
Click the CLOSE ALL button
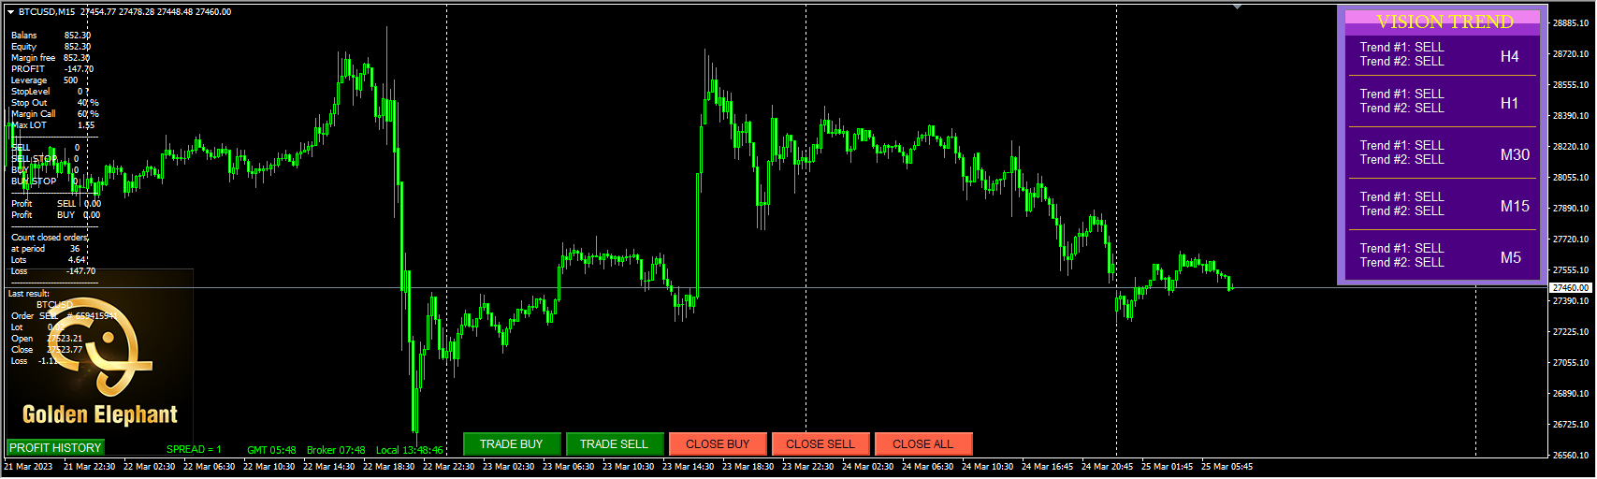(923, 444)
